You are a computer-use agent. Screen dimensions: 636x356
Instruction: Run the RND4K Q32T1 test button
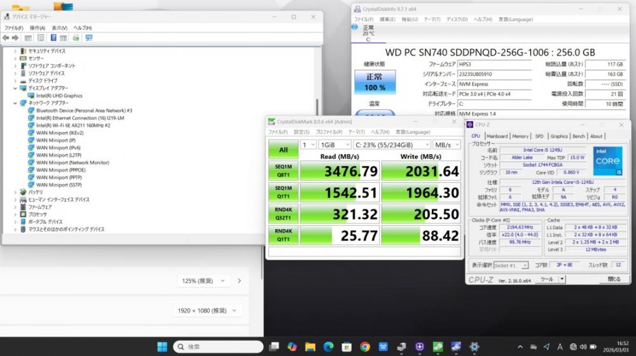coord(283,214)
